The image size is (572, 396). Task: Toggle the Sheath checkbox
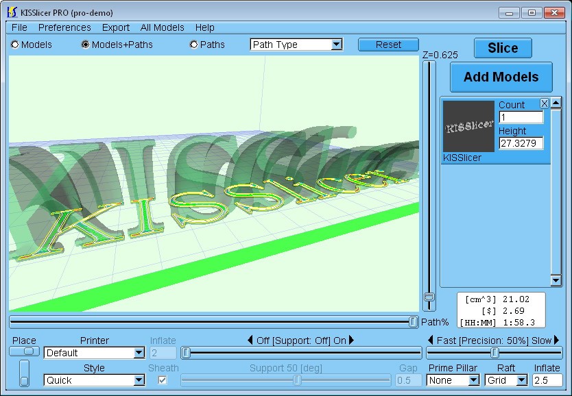163,380
